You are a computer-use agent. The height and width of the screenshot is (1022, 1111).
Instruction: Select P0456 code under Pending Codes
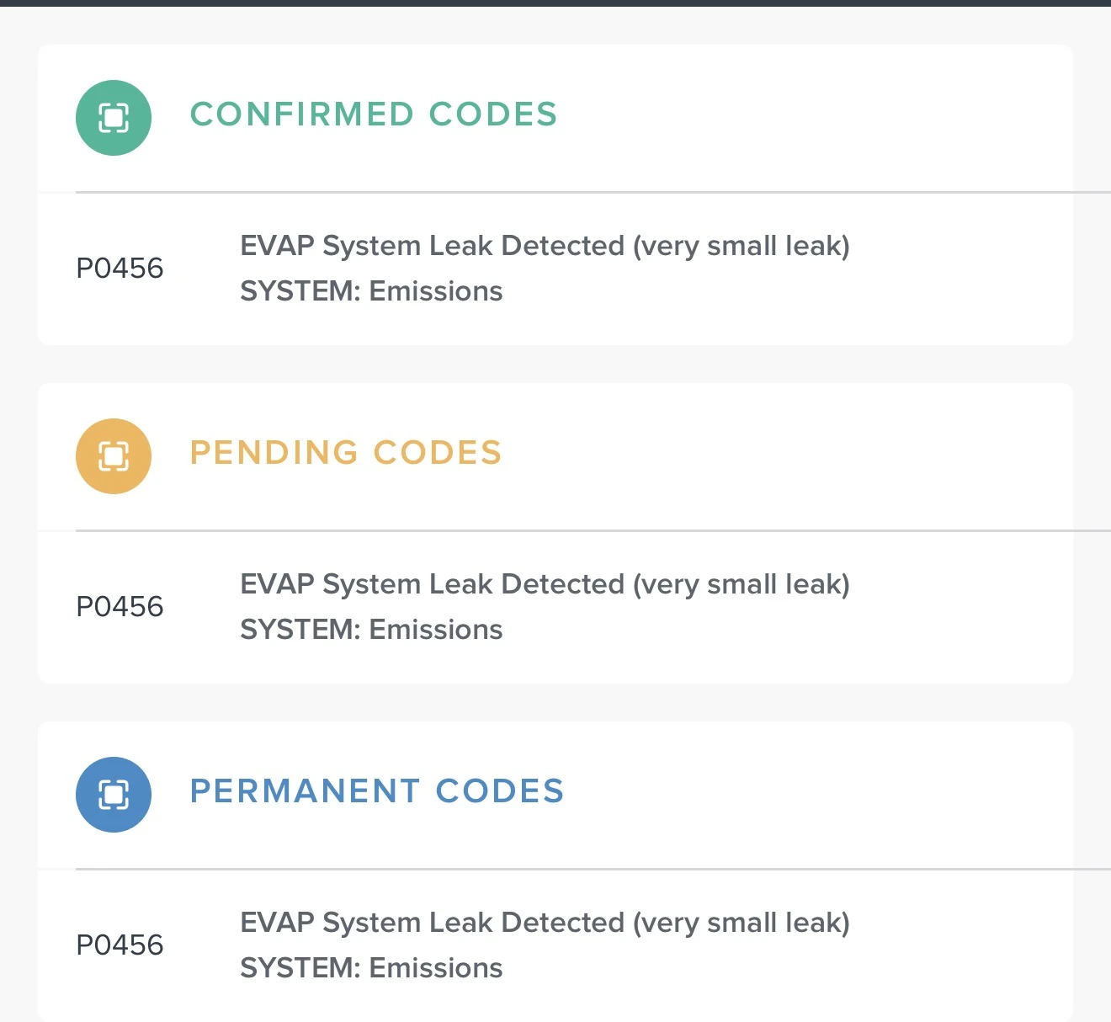tap(120, 607)
